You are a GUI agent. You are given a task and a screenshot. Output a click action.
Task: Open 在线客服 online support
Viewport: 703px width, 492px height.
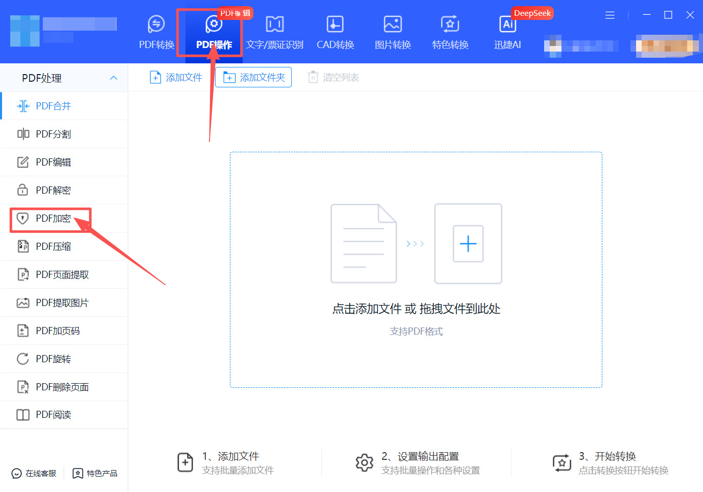coord(34,473)
